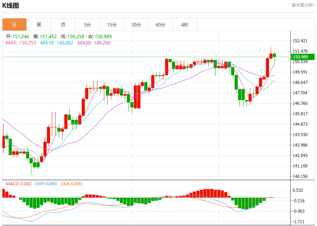
Task: Click the 147.704 price axis label
Action: [x=300, y=93]
